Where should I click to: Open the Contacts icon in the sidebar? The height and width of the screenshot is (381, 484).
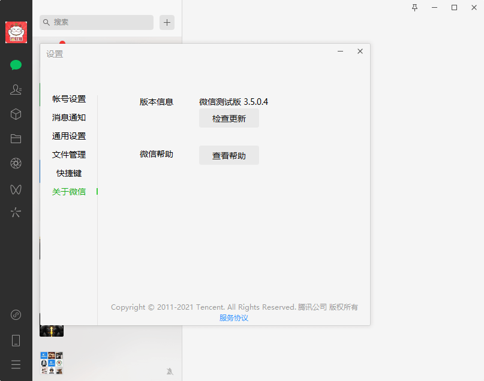[x=16, y=90]
